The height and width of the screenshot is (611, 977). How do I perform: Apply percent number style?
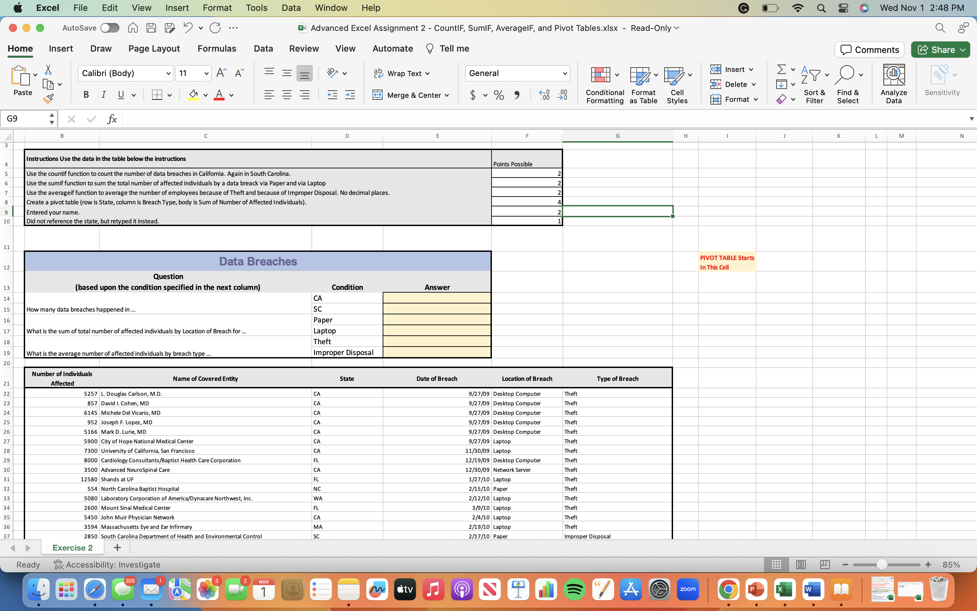[x=499, y=95]
